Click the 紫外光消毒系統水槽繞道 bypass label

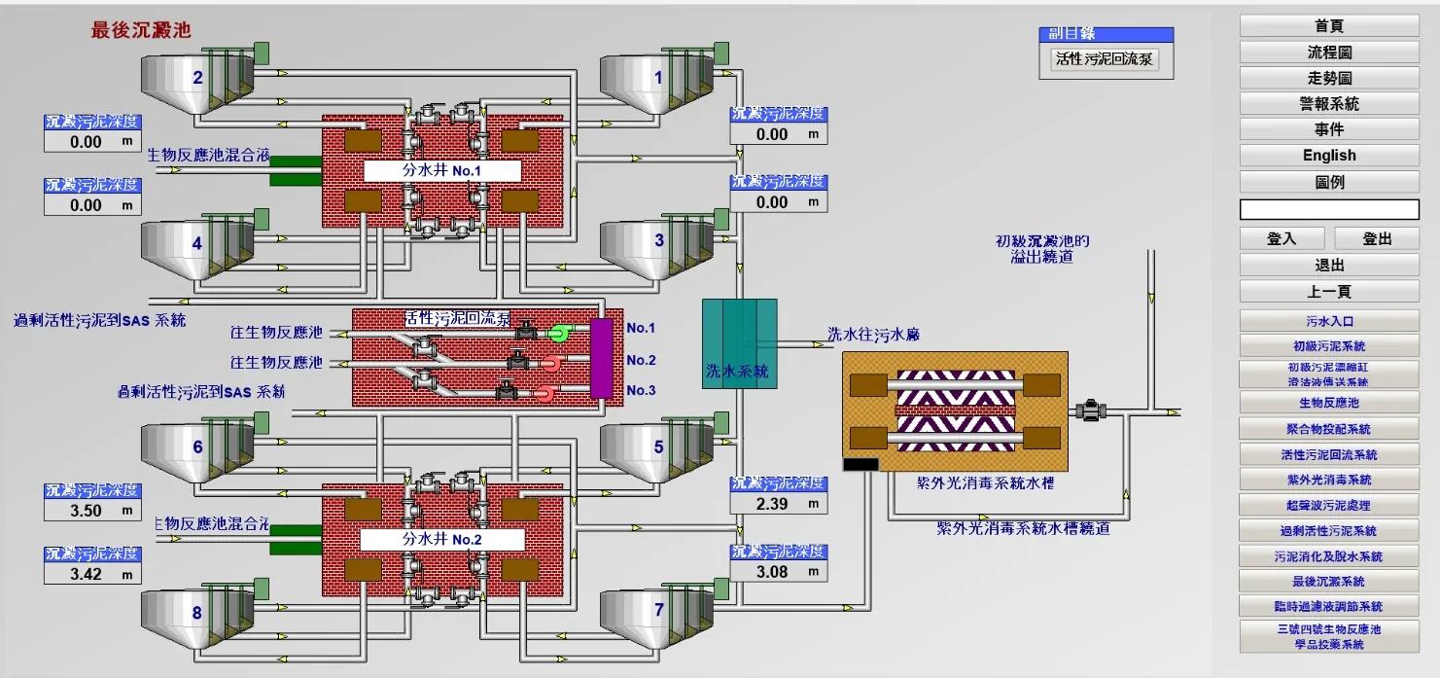click(1023, 528)
